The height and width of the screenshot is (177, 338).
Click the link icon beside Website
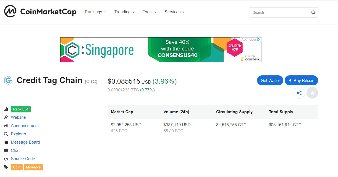pos(6,117)
